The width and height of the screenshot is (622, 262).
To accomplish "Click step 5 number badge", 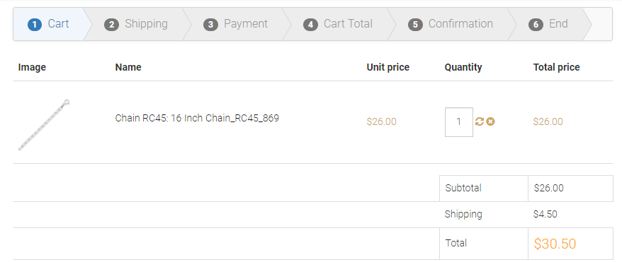I will pyautogui.click(x=415, y=25).
